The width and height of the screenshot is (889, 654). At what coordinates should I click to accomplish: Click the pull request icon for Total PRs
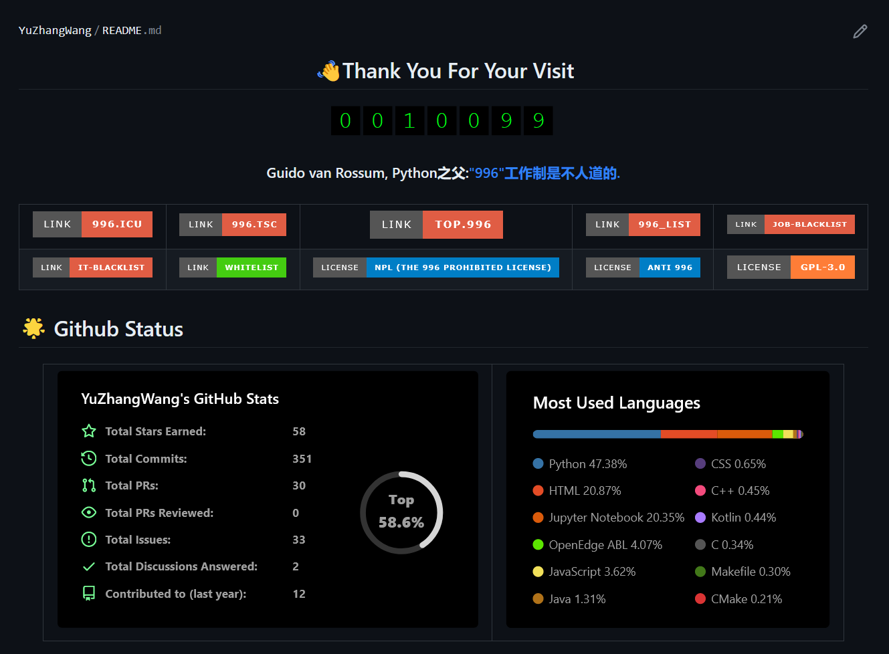[x=88, y=485]
